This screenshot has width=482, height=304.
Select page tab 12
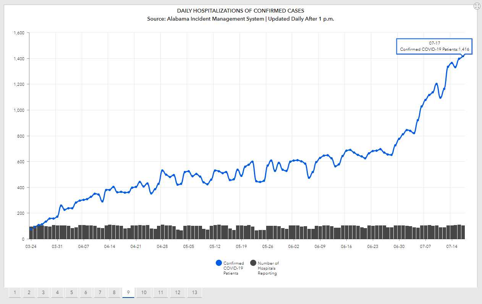(178, 293)
